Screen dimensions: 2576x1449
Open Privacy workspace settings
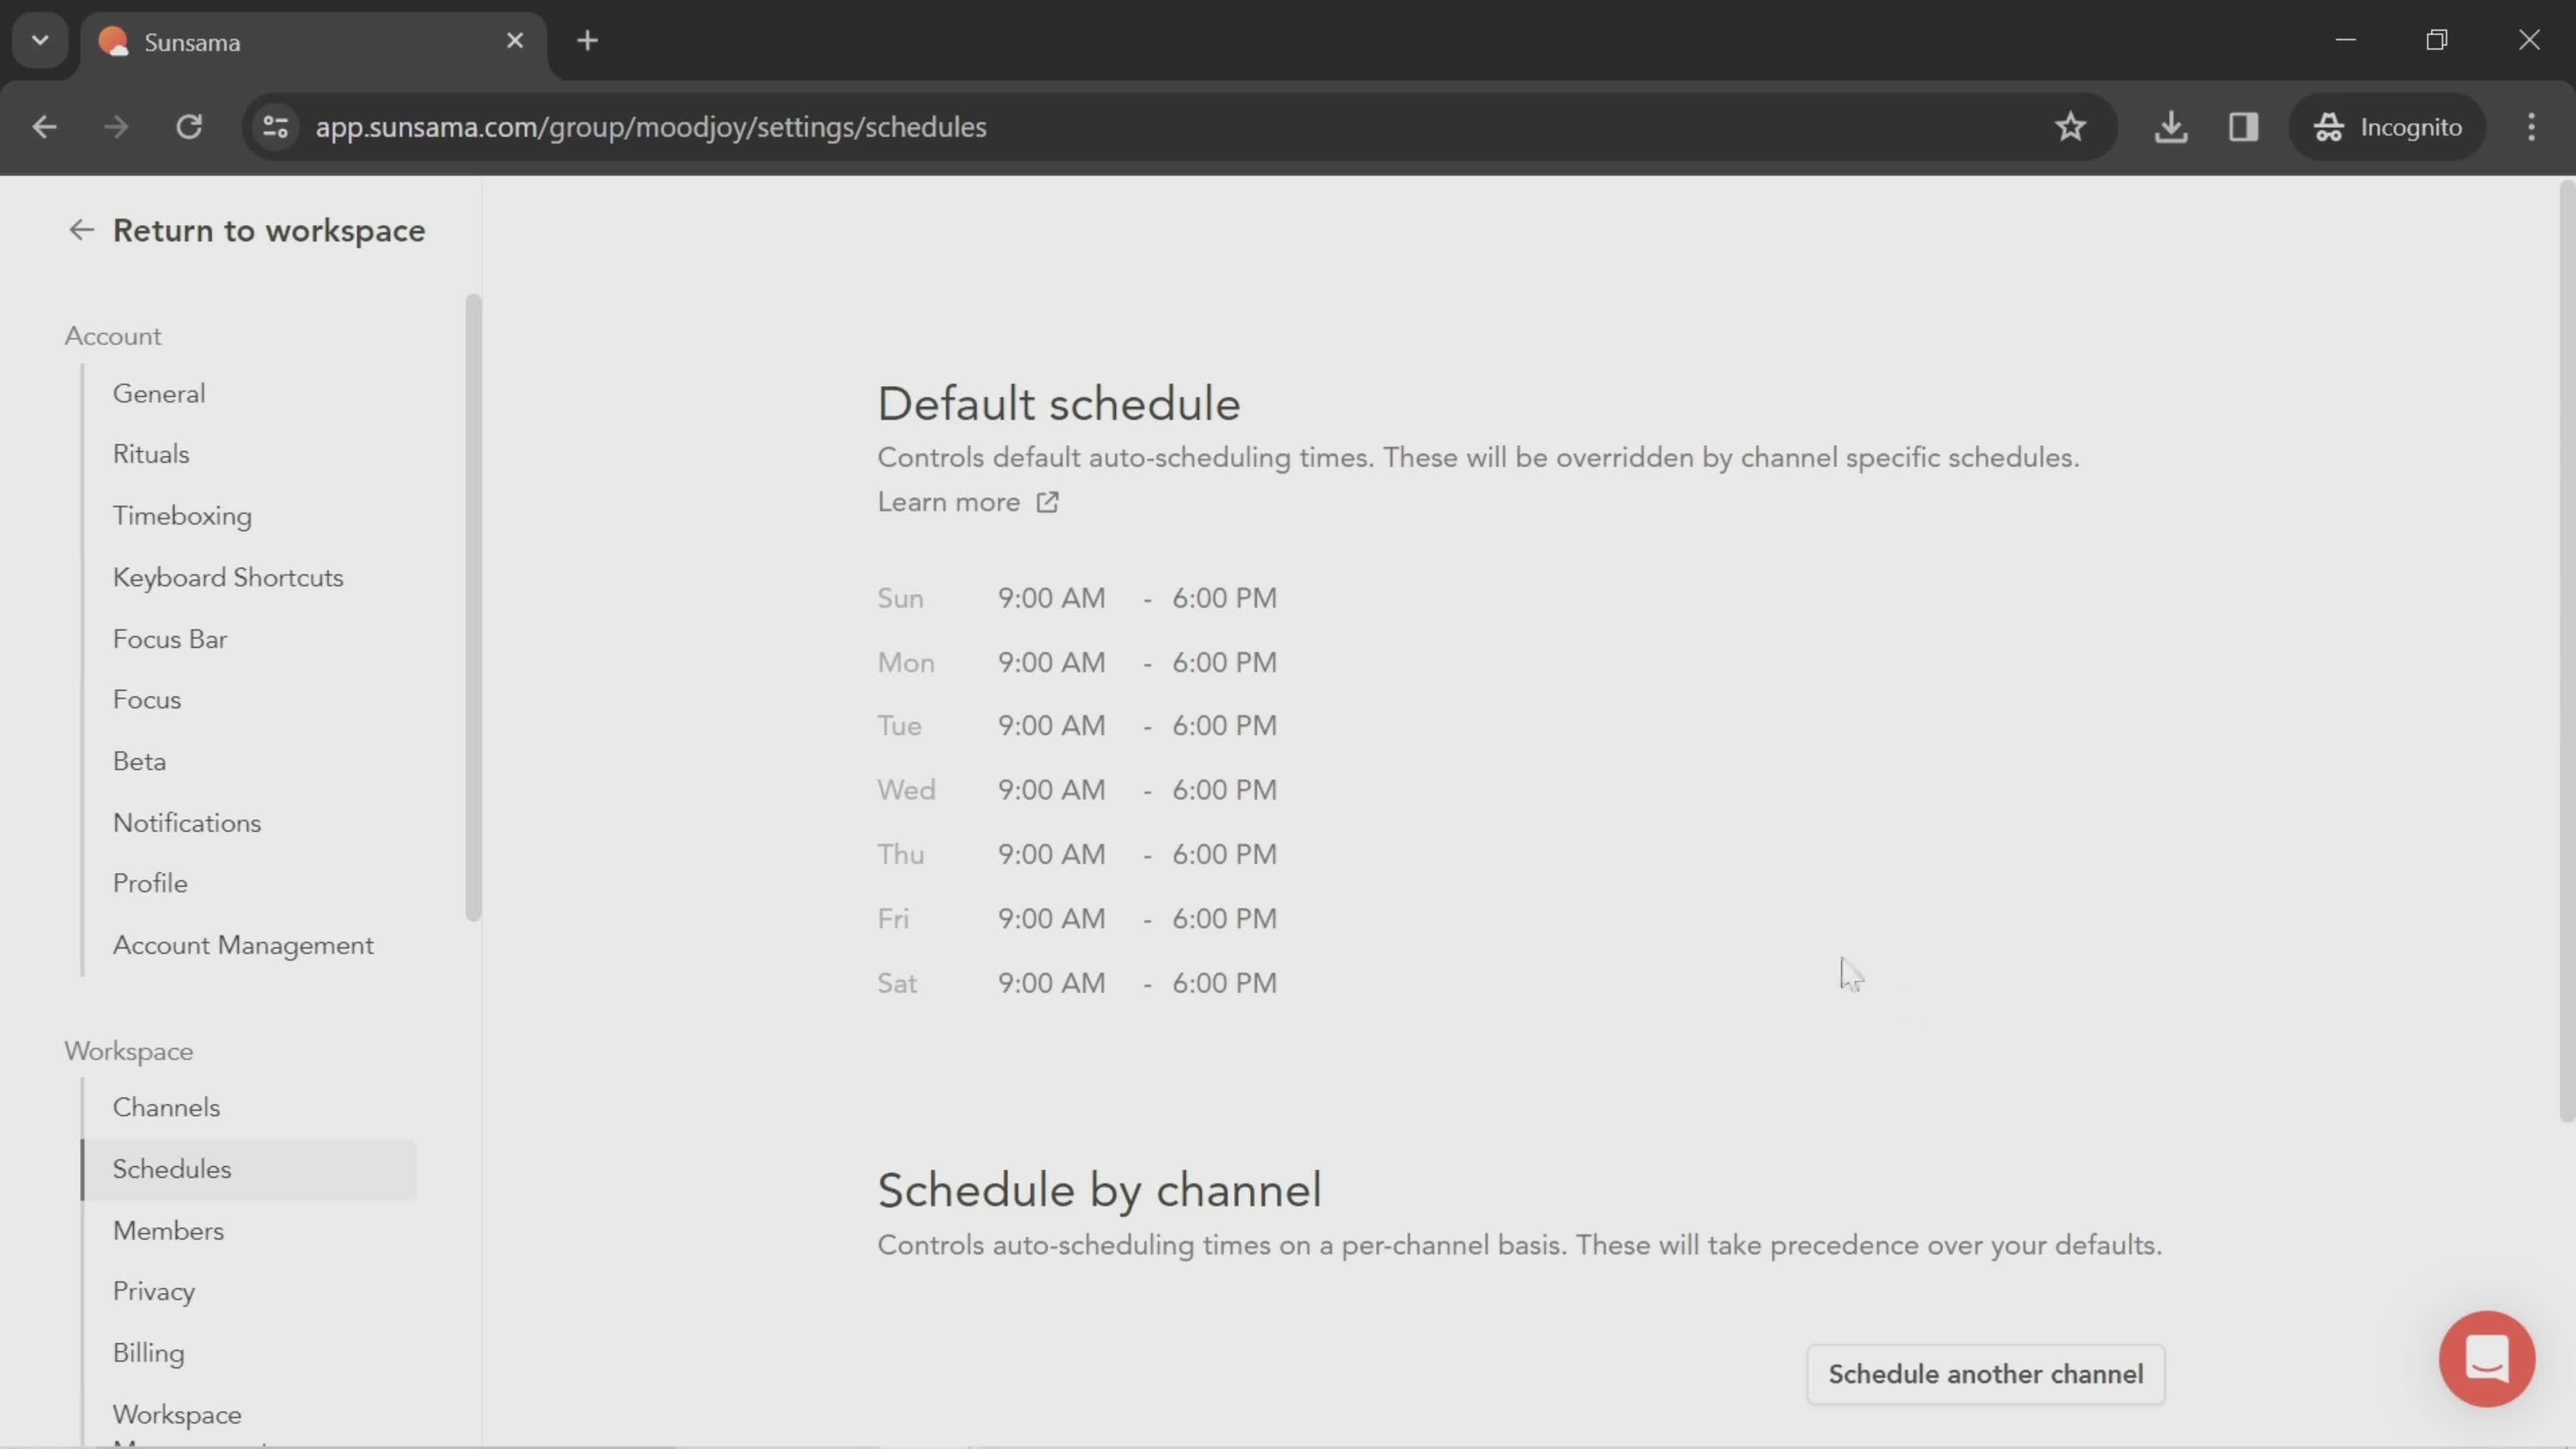152,1291
